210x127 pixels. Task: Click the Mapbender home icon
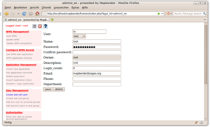(34, 26)
